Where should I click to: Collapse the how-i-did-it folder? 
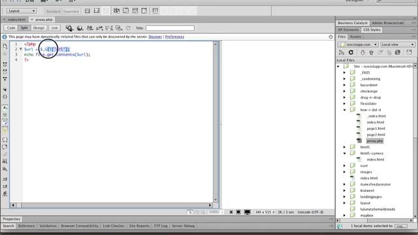[x=344, y=110]
